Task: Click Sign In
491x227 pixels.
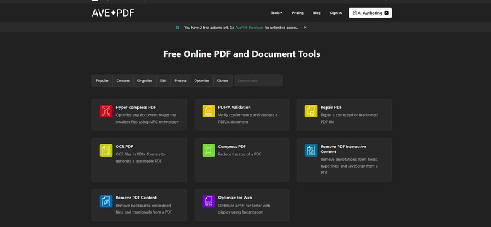Action: (x=336, y=13)
